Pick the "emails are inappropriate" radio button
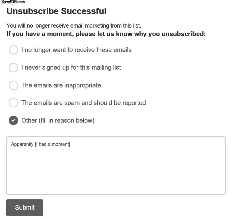The height and width of the screenshot is (221, 232). coord(13,85)
